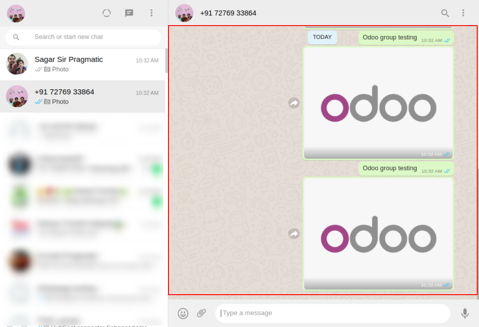The height and width of the screenshot is (327, 479).
Task: Click the TODAY date badge
Action: pos(322,37)
